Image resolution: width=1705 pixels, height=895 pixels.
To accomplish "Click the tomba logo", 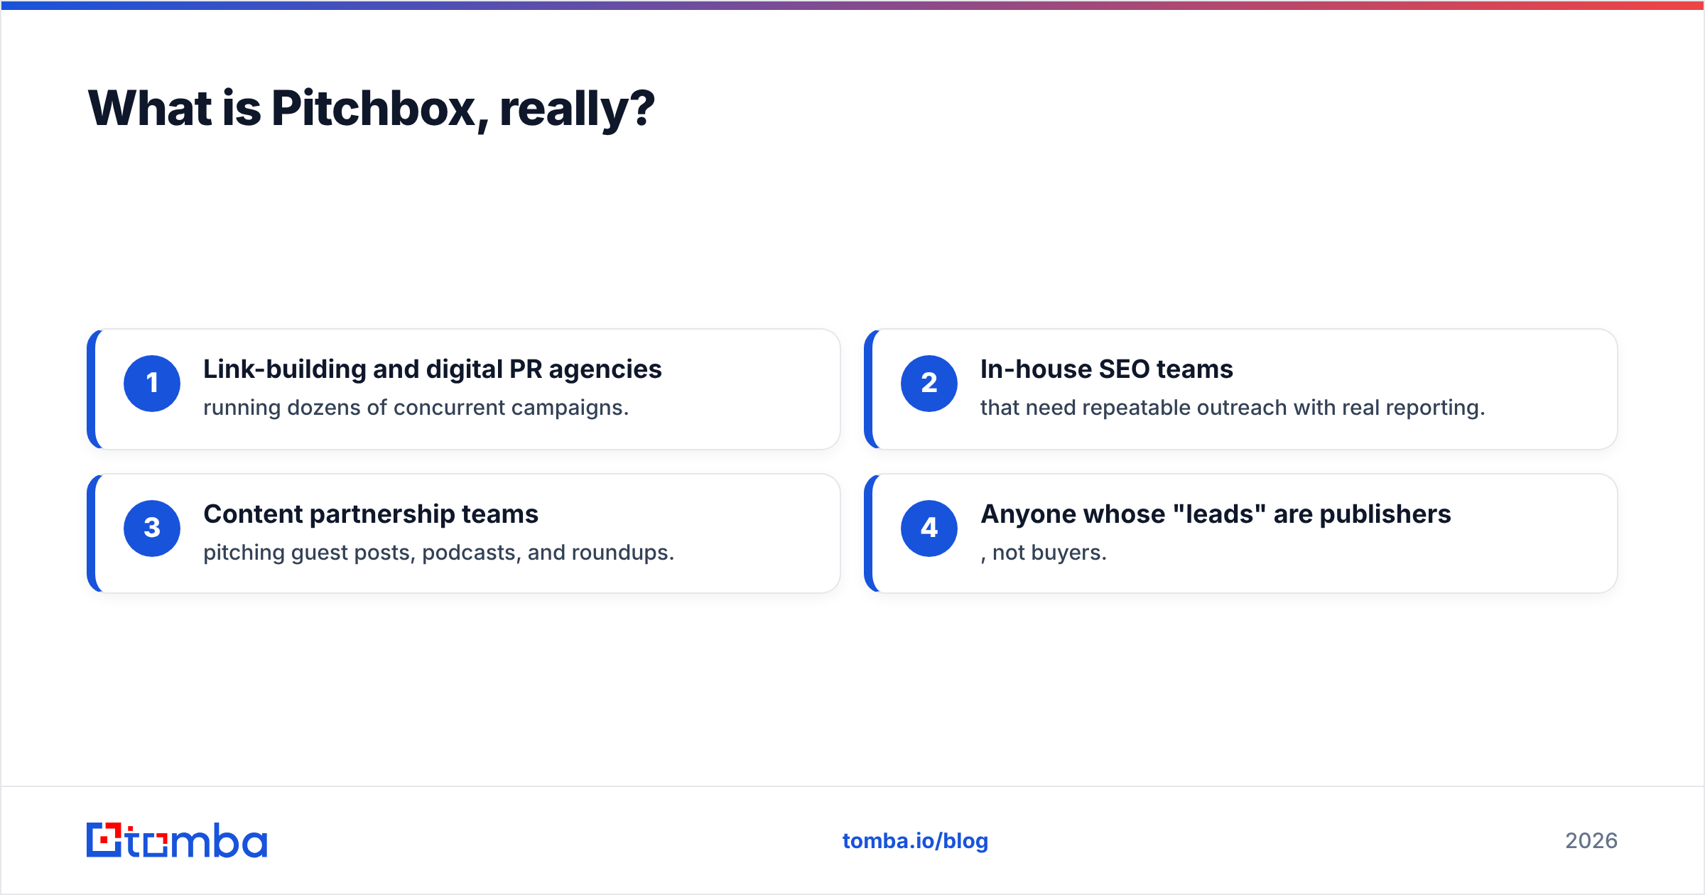I will pyautogui.click(x=177, y=840).
